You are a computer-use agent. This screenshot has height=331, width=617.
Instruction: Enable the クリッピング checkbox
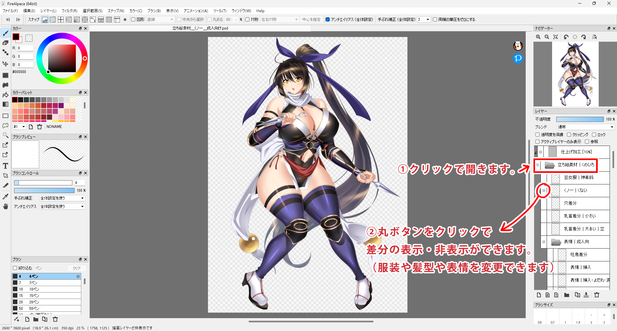click(569, 135)
